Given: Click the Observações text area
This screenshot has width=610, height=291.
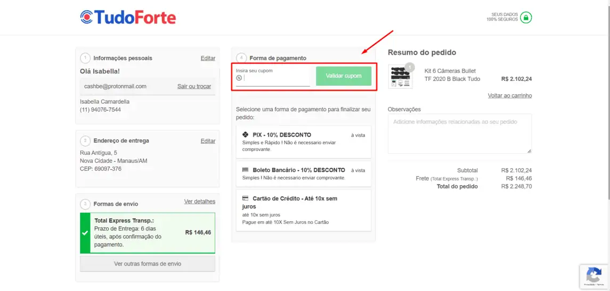Looking at the screenshot, I should pos(460,133).
